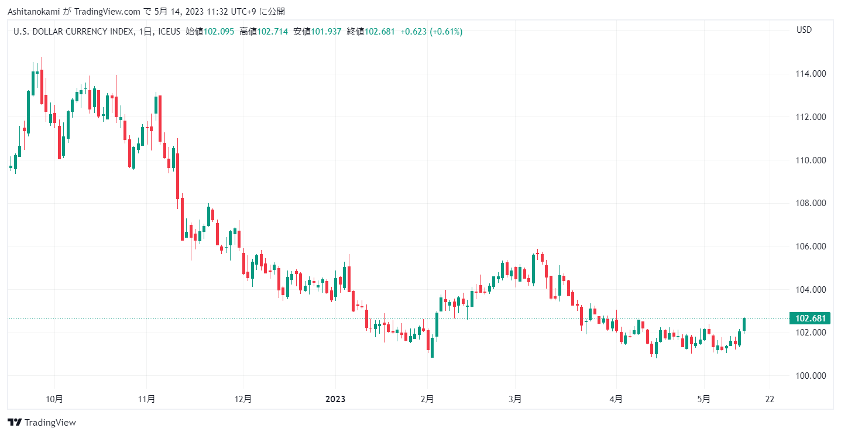
Task: Click the 11月 time axis label
Action: 147,399
